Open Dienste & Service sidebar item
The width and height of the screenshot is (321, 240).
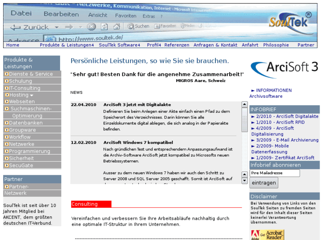31,74
